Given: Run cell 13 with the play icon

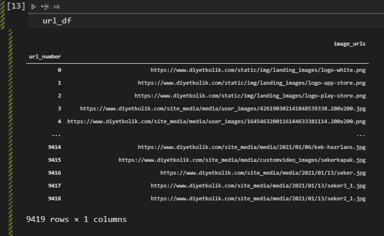Looking at the screenshot, I should (33, 6).
